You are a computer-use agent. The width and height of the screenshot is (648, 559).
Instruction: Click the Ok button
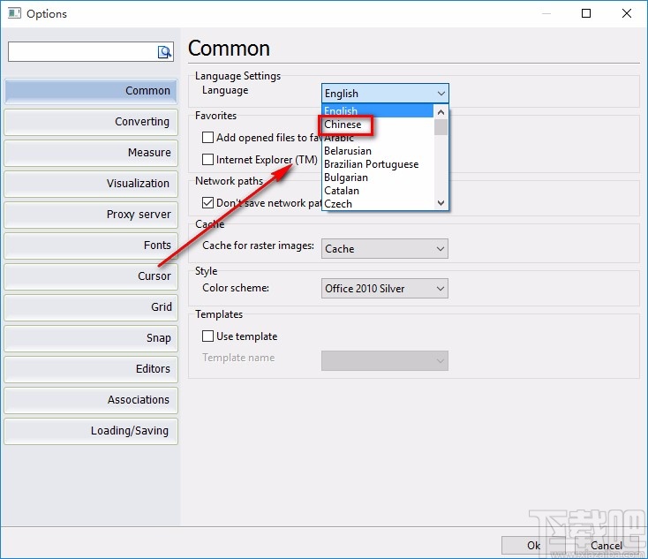click(x=533, y=546)
